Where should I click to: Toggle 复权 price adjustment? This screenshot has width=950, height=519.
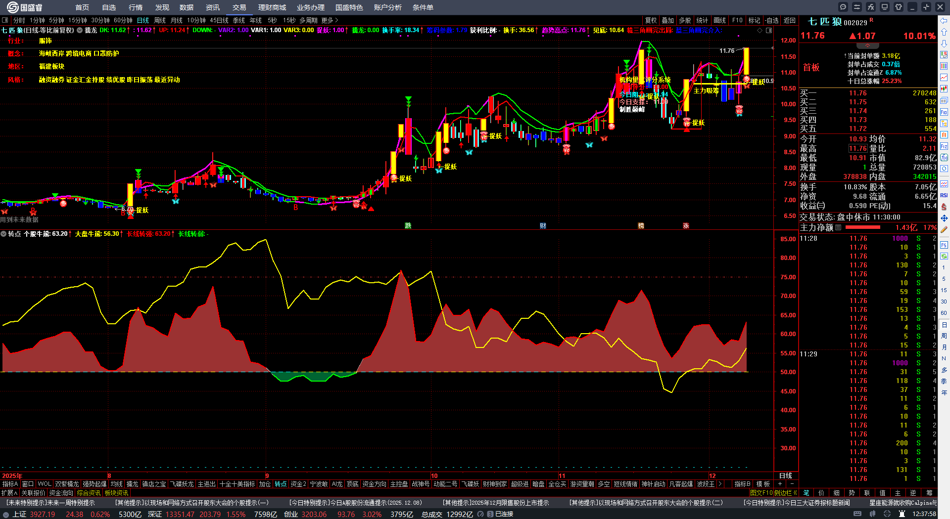[651, 20]
